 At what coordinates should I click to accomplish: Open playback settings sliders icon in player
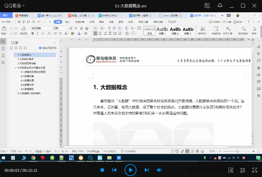click(243, 170)
